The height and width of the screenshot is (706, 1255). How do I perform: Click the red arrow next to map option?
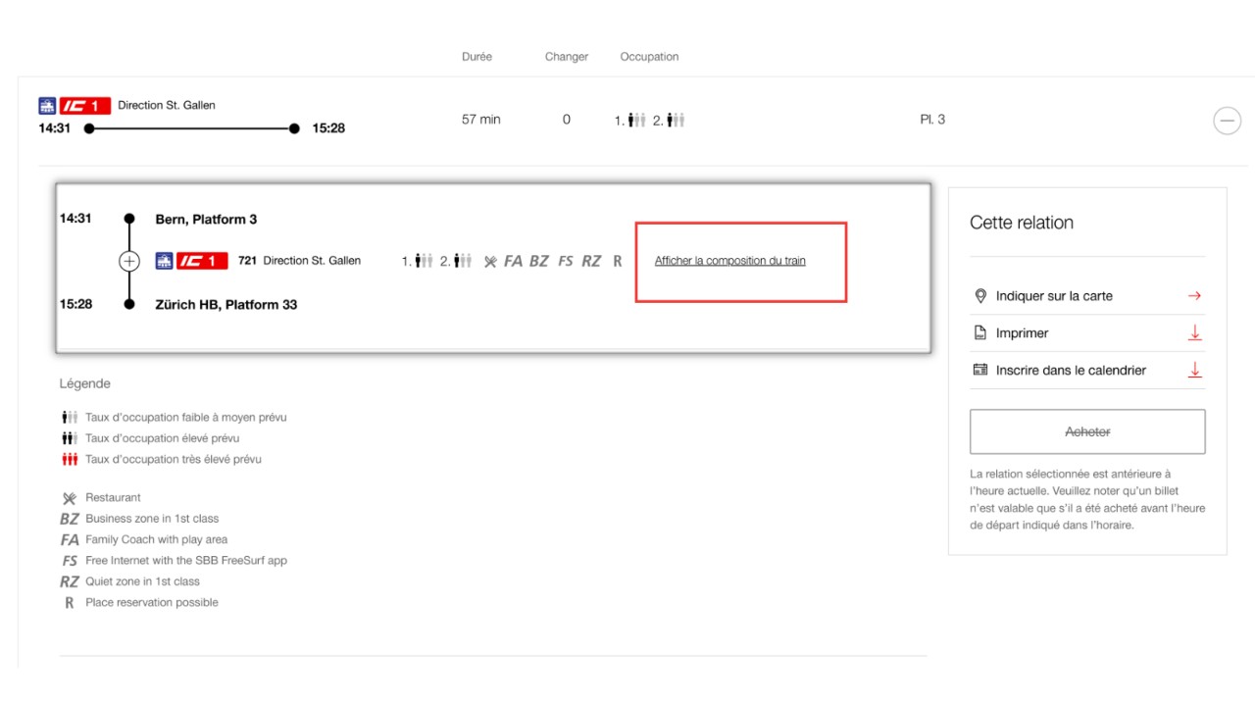1194,296
